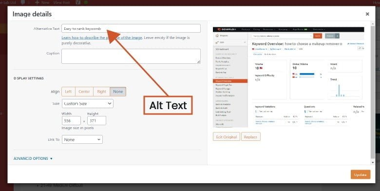Click the Replace image button

point(250,137)
